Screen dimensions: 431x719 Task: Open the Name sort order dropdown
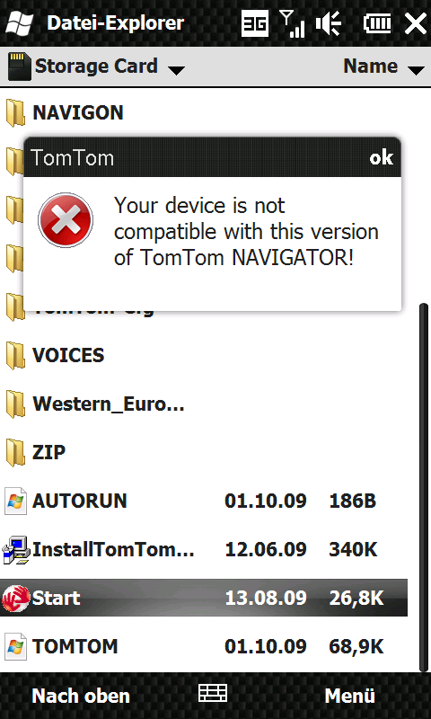pyautogui.click(x=383, y=67)
